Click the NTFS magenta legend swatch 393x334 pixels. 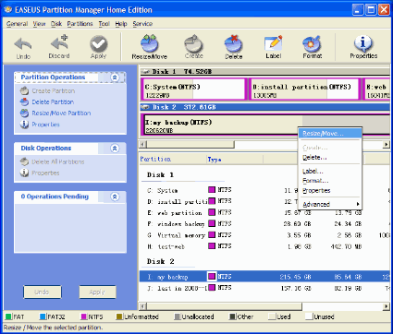(84, 316)
